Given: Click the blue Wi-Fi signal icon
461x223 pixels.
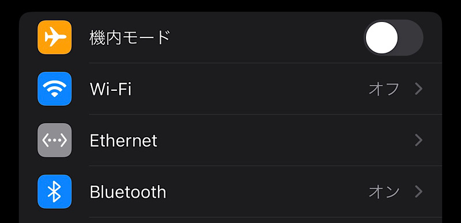Looking at the screenshot, I should (x=54, y=89).
